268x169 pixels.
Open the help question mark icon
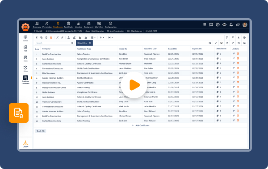tap(218, 24)
